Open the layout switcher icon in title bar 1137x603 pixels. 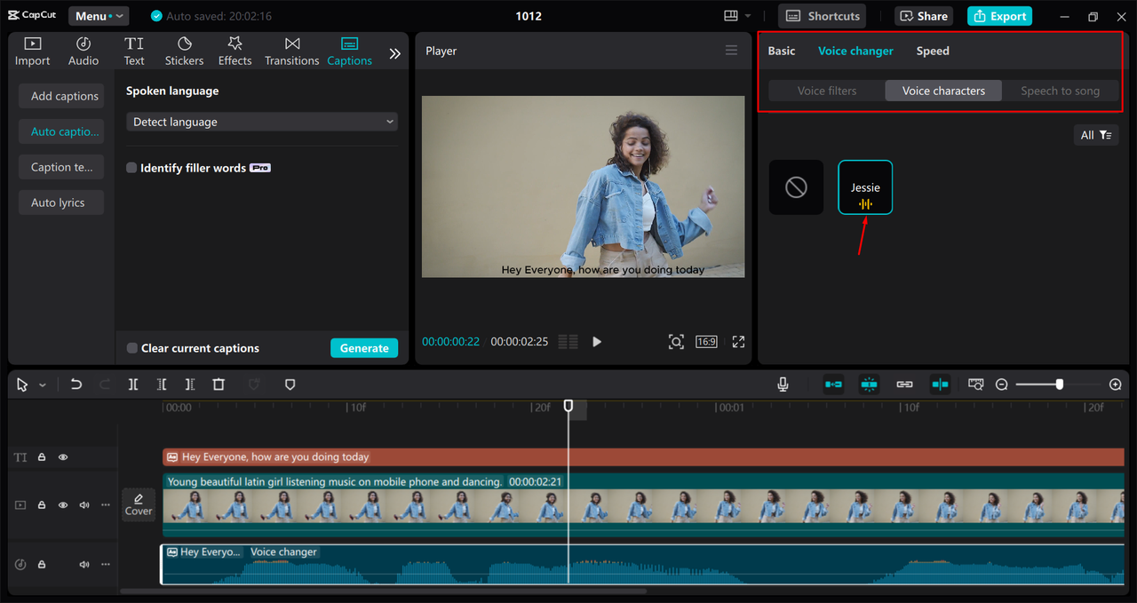coord(731,16)
